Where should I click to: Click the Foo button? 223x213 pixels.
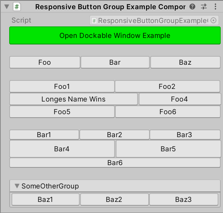click(45, 62)
